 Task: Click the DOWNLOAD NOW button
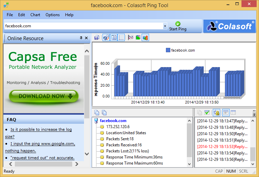(44, 96)
